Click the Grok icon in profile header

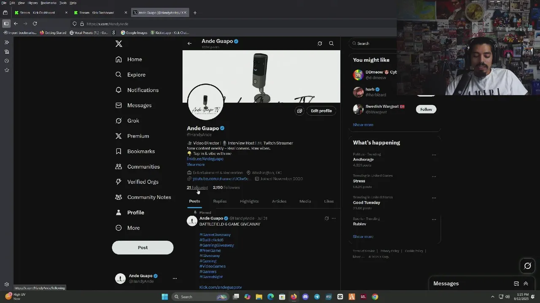[320, 43]
